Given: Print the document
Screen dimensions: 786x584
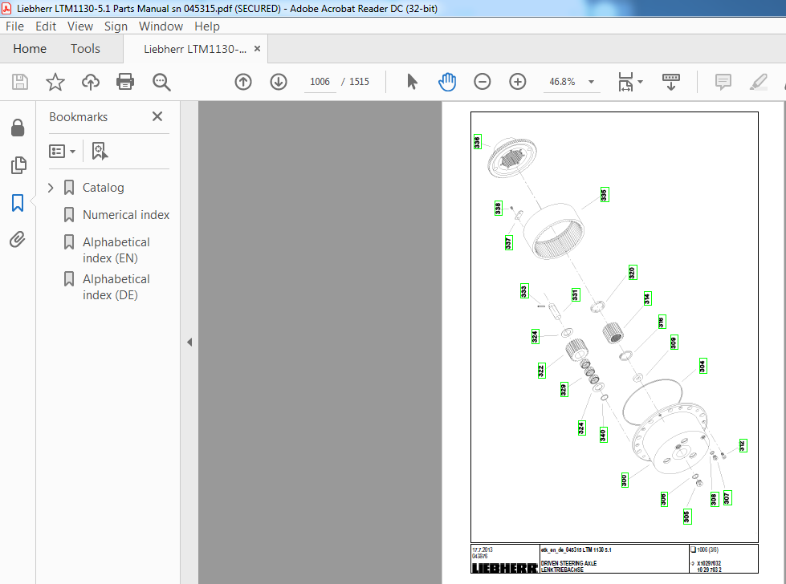Looking at the screenshot, I should (x=124, y=82).
